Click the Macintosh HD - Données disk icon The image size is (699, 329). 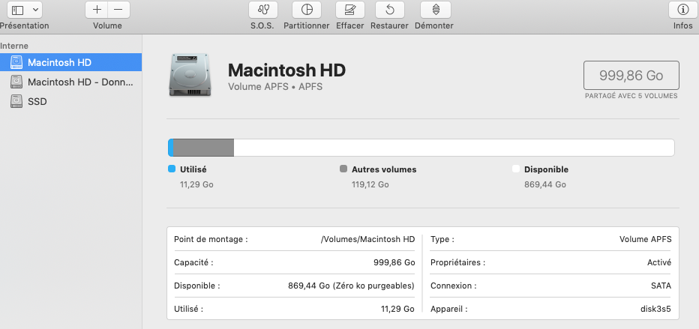tap(16, 82)
